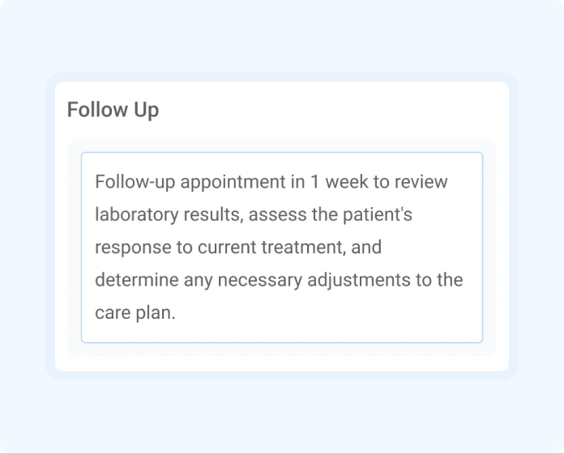Click the Follow Up heading

113,109
